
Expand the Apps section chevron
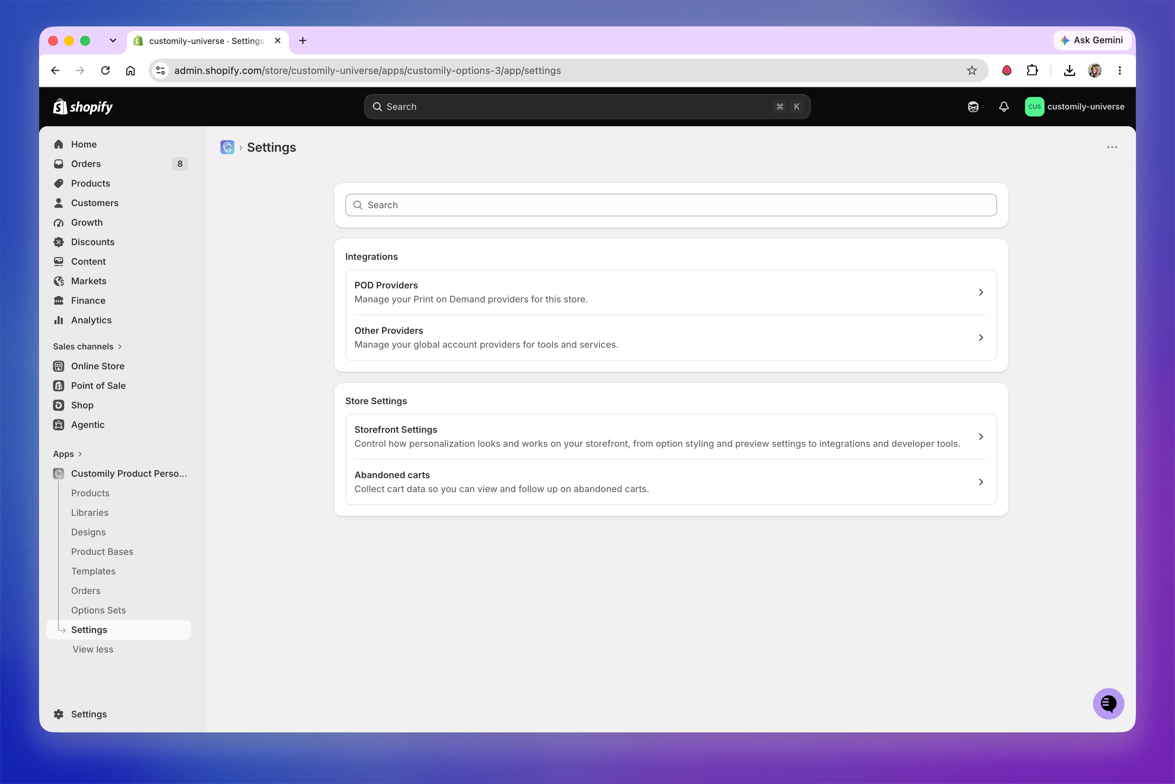pyautogui.click(x=80, y=454)
